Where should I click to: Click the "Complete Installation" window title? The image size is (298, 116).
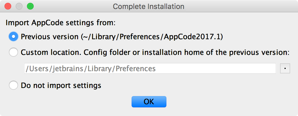[x=149, y=6]
